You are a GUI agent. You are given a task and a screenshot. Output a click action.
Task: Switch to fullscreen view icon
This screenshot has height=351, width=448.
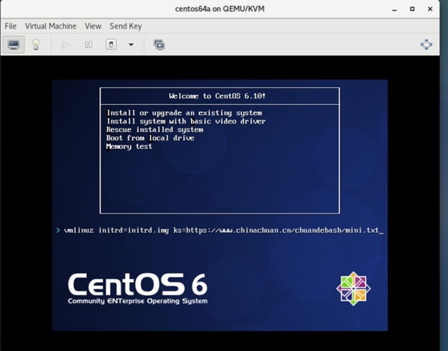(426, 44)
